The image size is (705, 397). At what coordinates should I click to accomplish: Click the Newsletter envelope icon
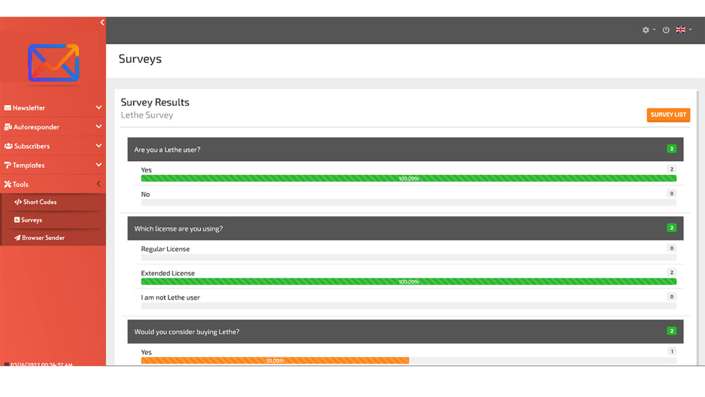click(x=8, y=108)
